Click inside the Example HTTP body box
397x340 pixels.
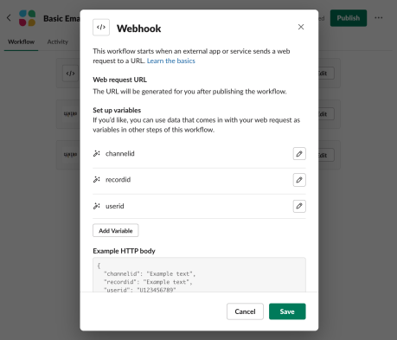tap(199, 275)
